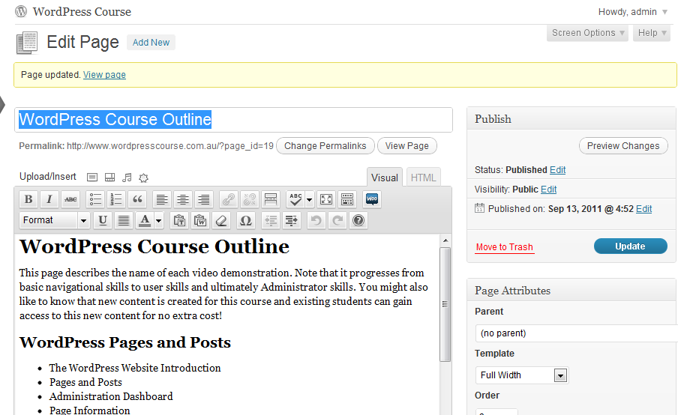Justify text with align full
This screenshot has width=678, height=415.
(x=124, y=220)
